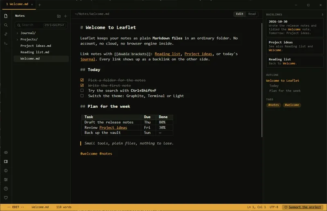Image resolution: width=327 pixels, height=211 pixels.
Task: Click the eye preview icon in the rail
Action: click(6, 152)
